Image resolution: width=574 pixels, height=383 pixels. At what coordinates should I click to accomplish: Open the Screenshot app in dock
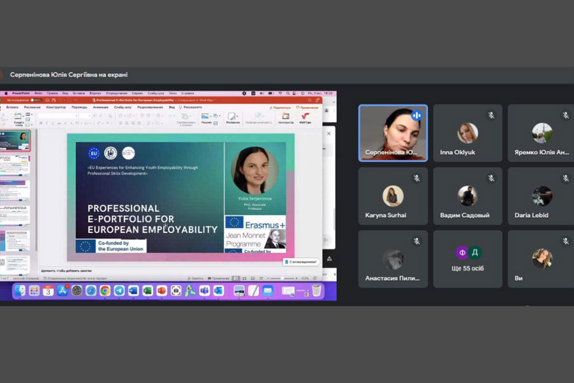[176, 290]
